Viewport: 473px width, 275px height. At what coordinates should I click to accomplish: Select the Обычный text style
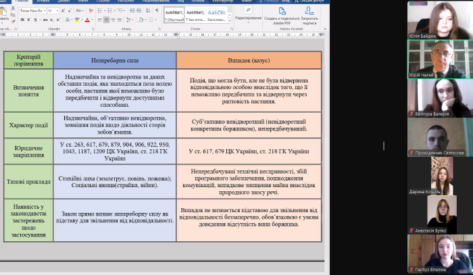[x=174, y=16]
